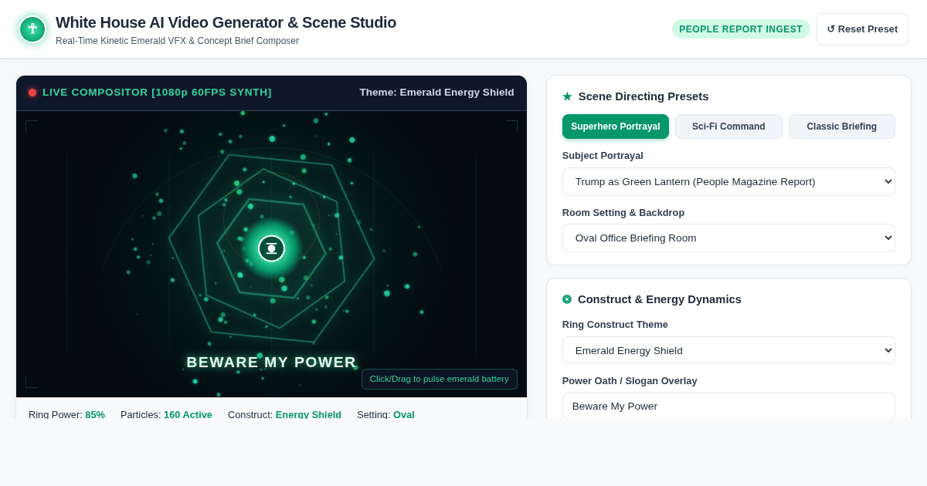The height and width of the screenshot is (486, 927).
Task: Click the pulse emerald battery hint
Action: [x=440, y=379]
